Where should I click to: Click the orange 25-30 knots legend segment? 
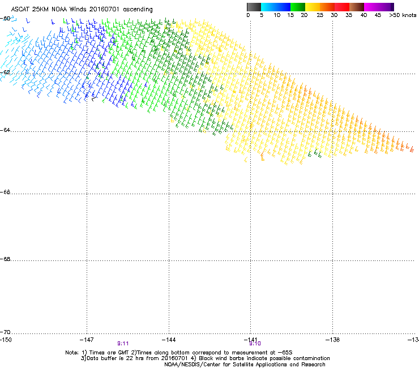(x=327, y=7)
